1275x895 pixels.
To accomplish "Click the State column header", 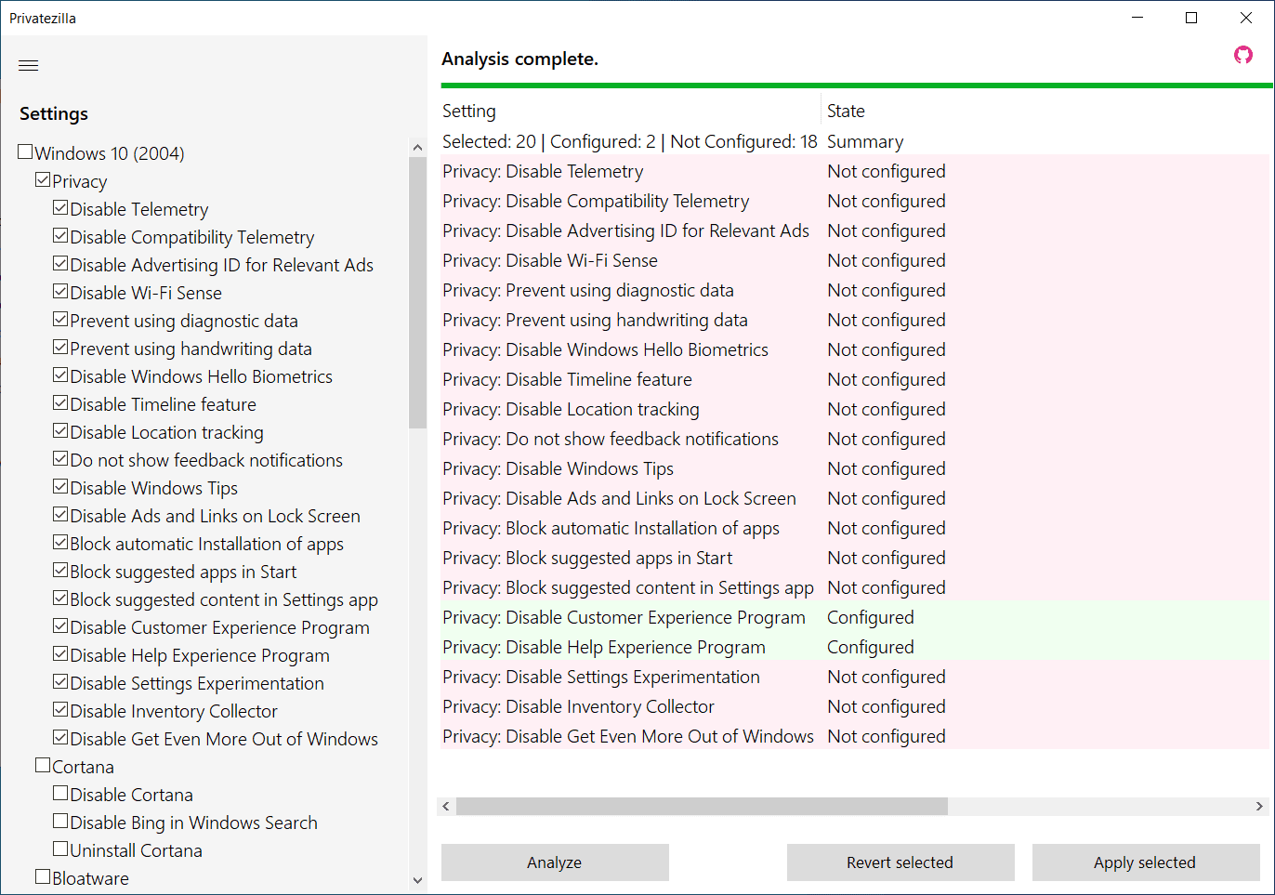I will click(846, 111).
